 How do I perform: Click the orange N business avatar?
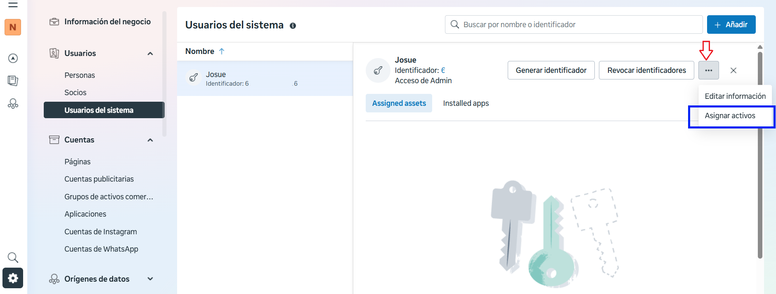[13, 27]
